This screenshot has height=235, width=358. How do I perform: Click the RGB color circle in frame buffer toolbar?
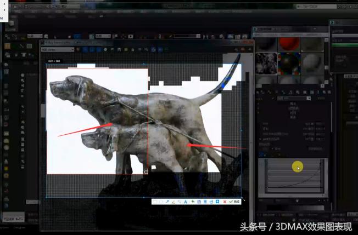pos(78,49)
